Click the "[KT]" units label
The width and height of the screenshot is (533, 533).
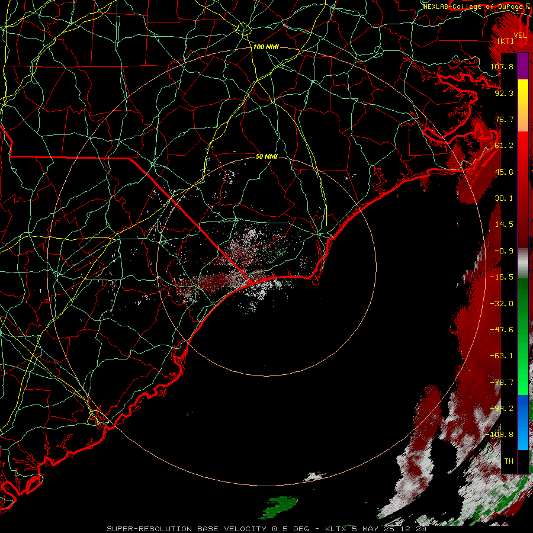[x=506, y=41]
